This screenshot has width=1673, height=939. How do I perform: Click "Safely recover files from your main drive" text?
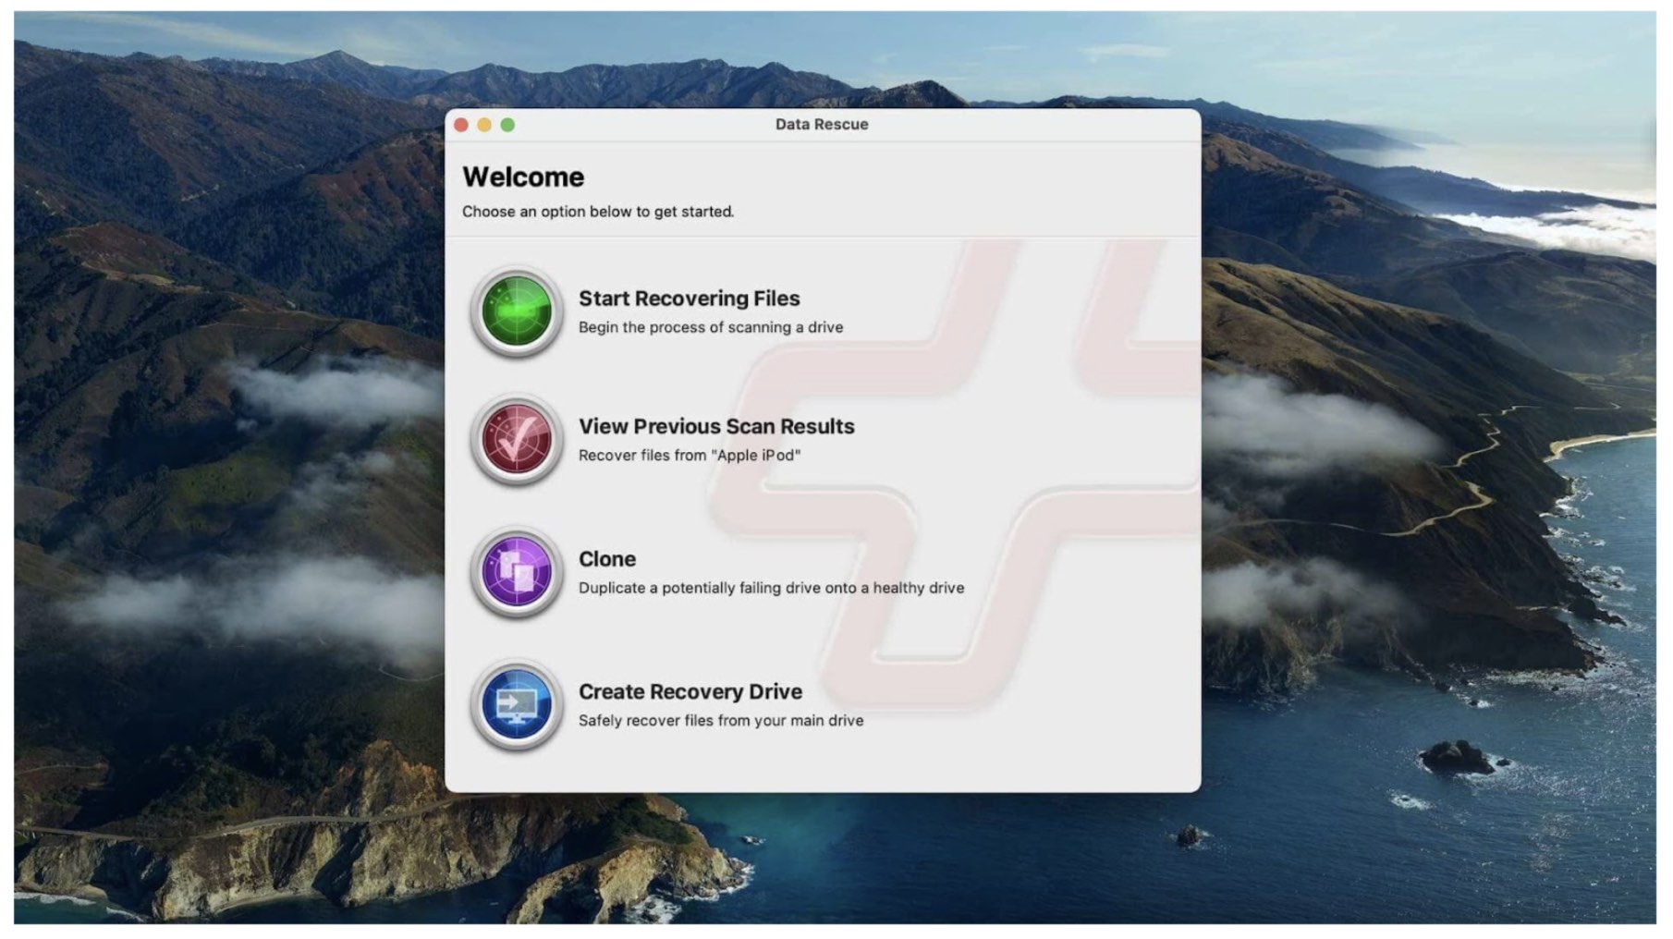(721, 720)
